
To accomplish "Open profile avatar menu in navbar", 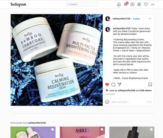I will [153, 4].
